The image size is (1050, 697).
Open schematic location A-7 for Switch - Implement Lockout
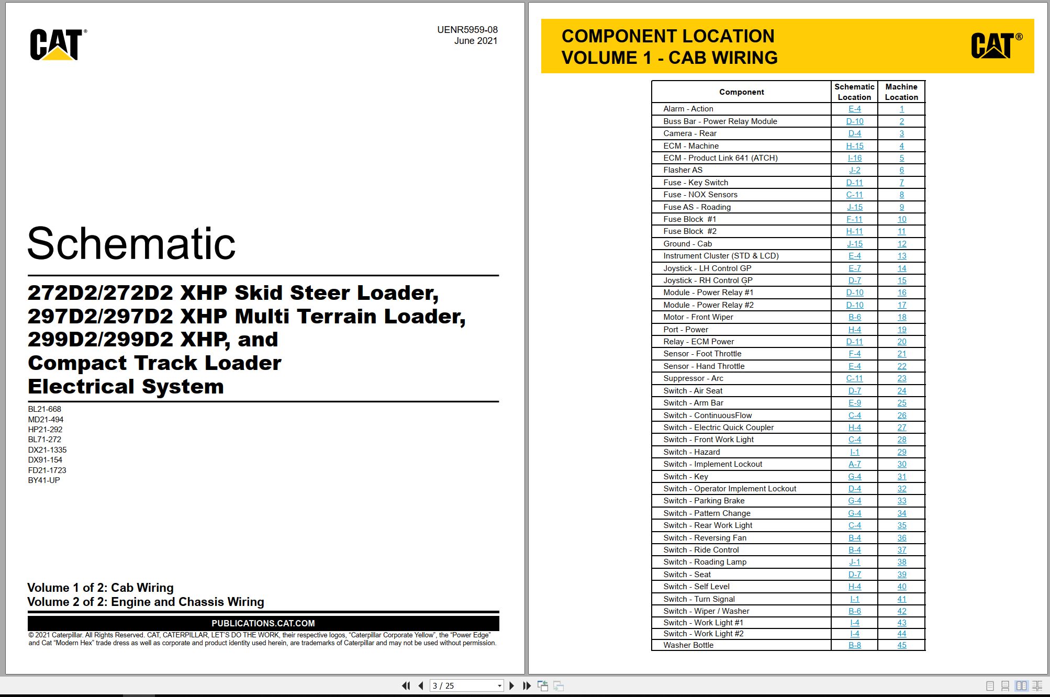(x=854, y=464)
